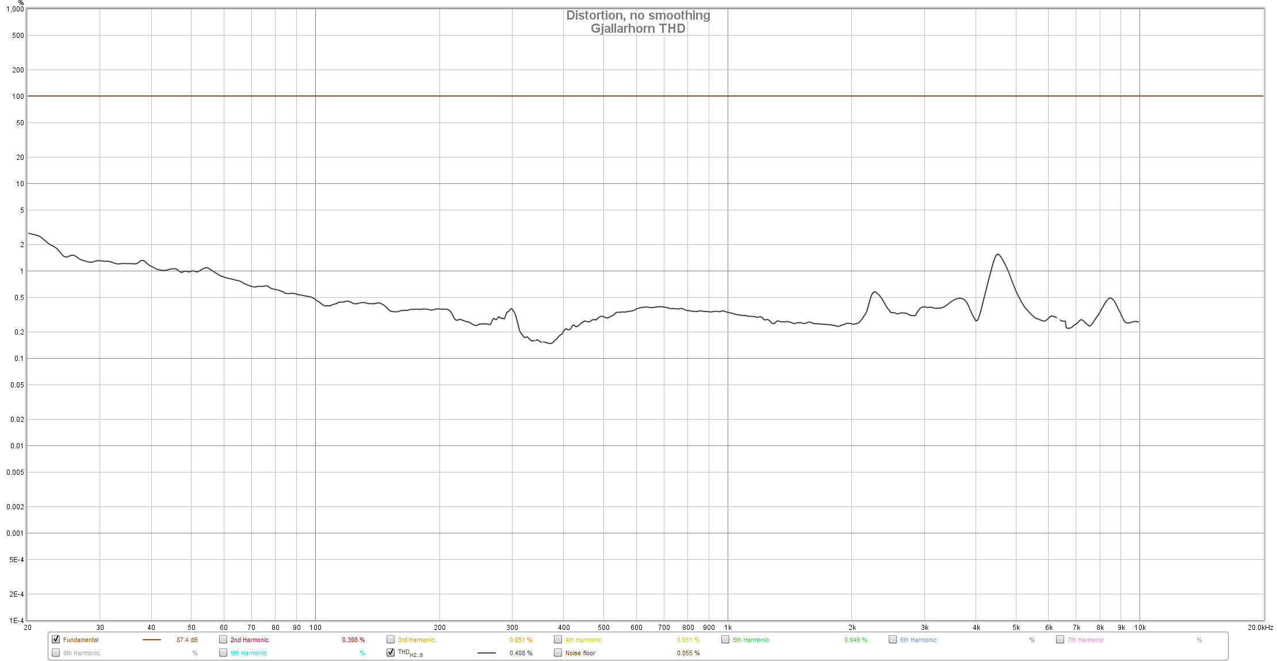Click the 1k tick on frequency axis
Image resolution: width=1277 pixels, height=661 pixels.
click(728, 627)
